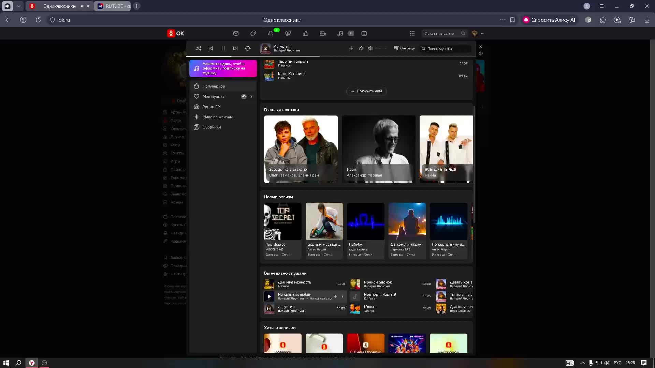
Task: Open the По серпантину release cover
Action: tap(449, 221)
